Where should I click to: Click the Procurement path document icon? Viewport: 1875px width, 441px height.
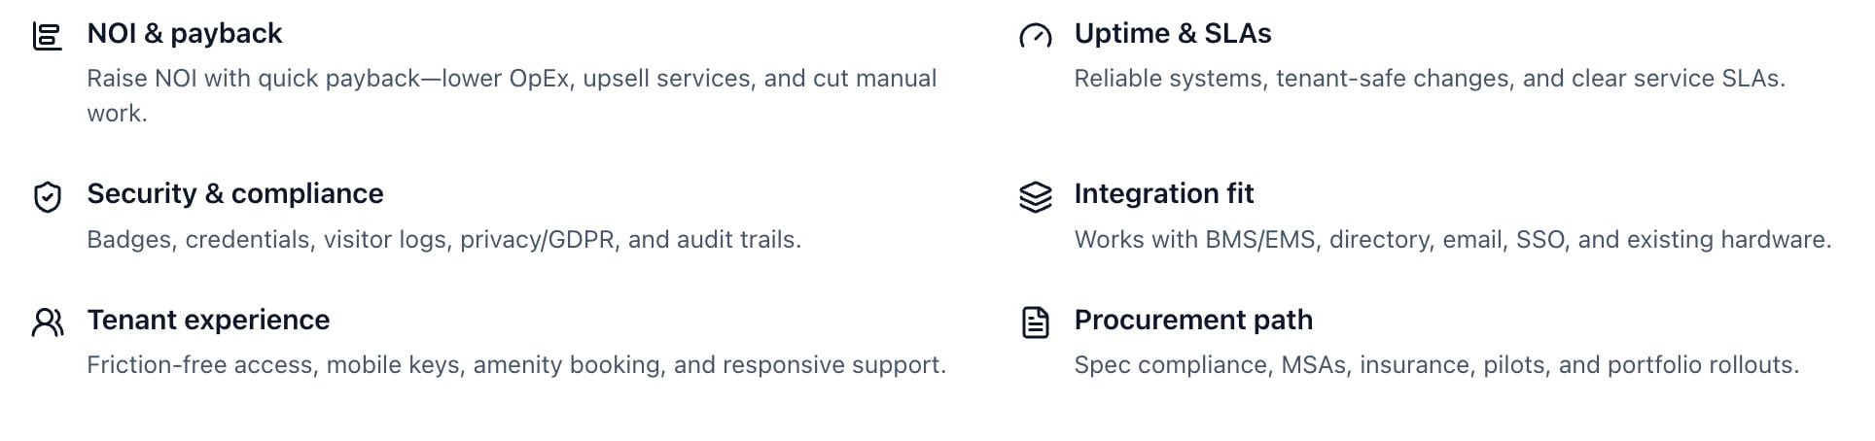coord(1035,322)
